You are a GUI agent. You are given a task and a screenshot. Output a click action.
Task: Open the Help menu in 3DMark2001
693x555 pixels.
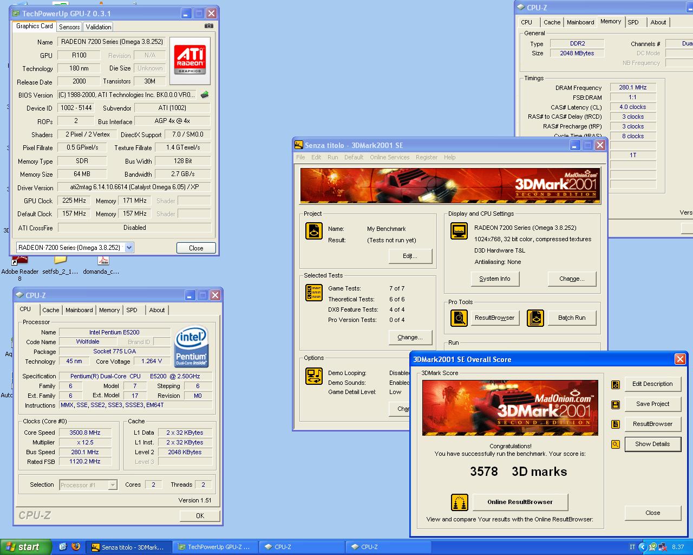tap(450, 157)
